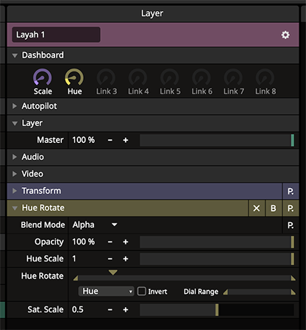Screen dimensions: 306x330
Task: Increase Opacity with plus button
Action: (126, 242)
